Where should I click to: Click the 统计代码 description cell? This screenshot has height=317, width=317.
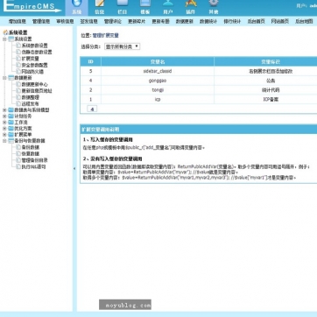coord(271,90)
